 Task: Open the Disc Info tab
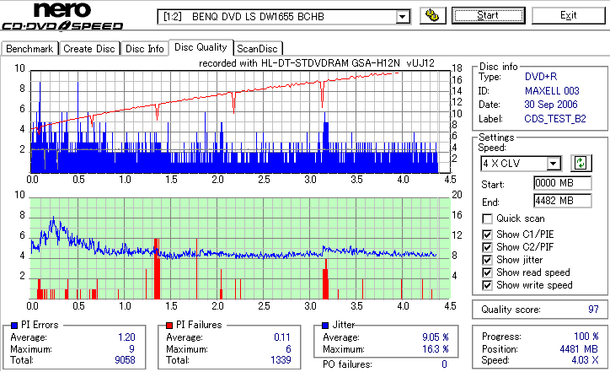pyautogui.click(x=144, y=49)
